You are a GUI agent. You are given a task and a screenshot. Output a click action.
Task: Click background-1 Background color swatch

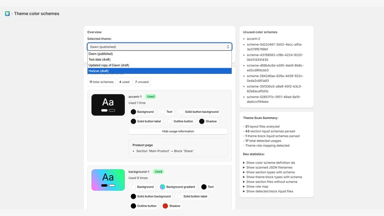pyautogui.click(x=133, y=187)
